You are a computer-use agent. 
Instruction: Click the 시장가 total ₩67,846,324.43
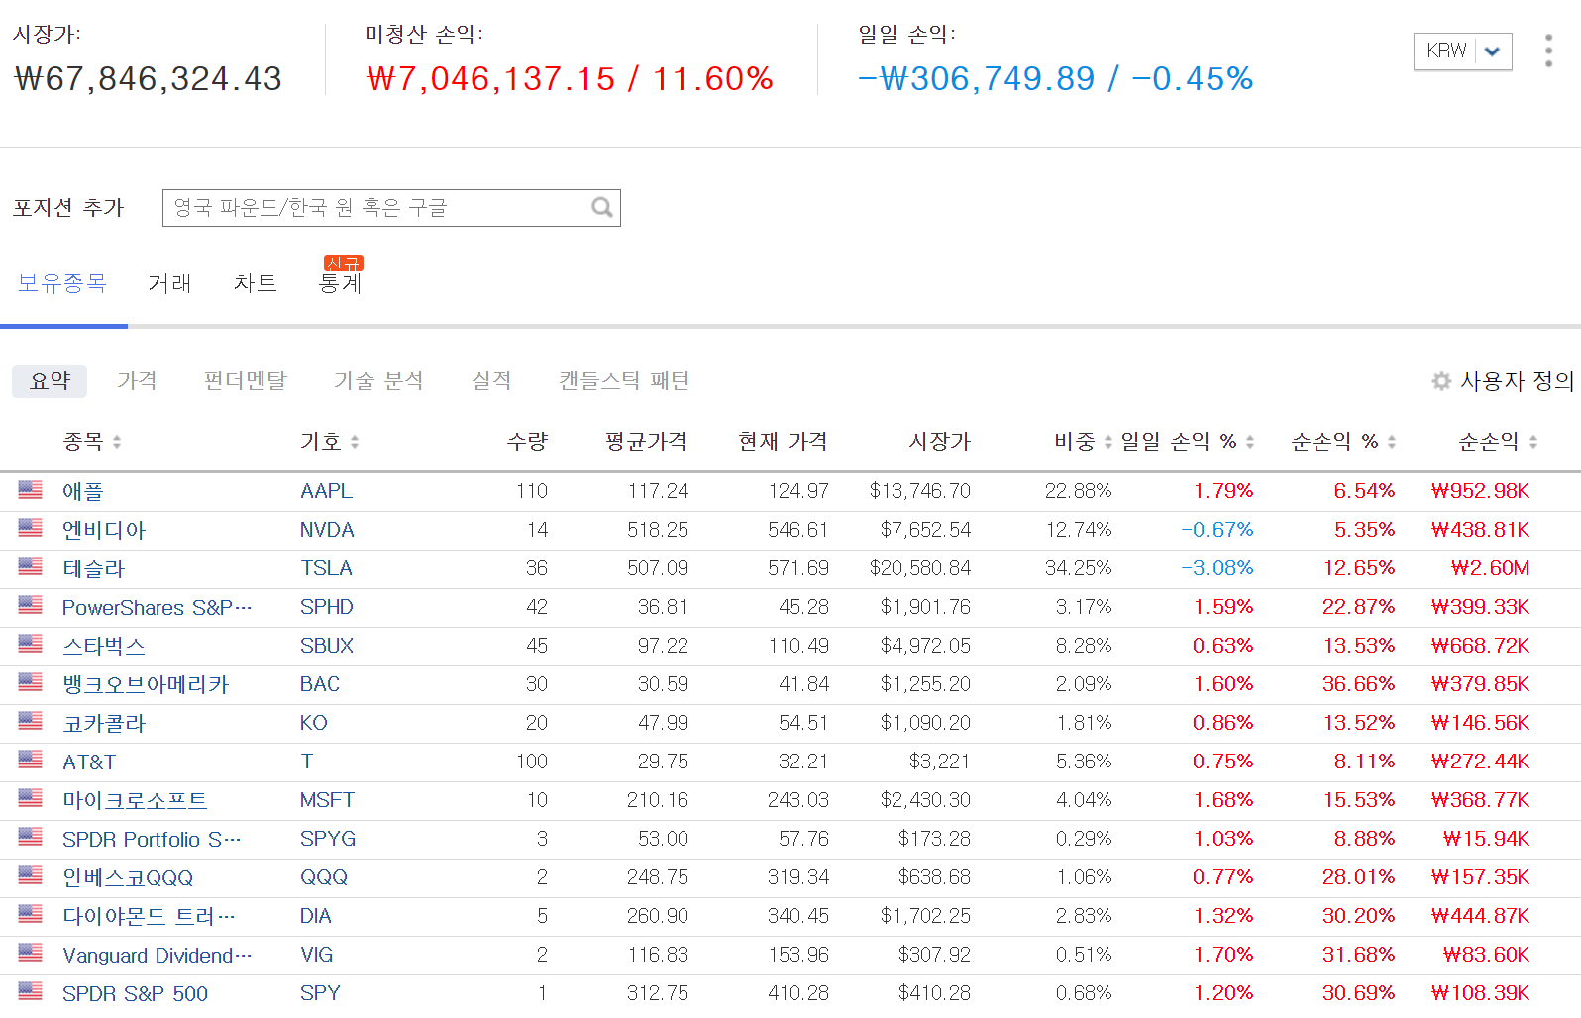pyautogui.click(x=149, y=78)
